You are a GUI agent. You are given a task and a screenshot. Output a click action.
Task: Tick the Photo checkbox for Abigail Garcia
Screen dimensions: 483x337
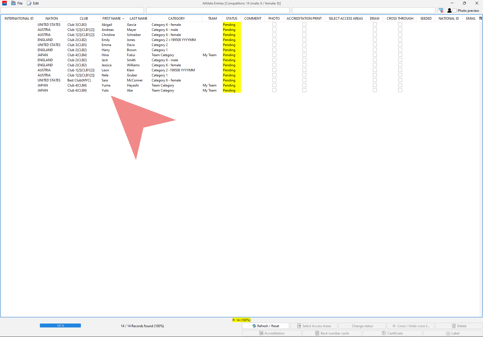coord(274,25)
